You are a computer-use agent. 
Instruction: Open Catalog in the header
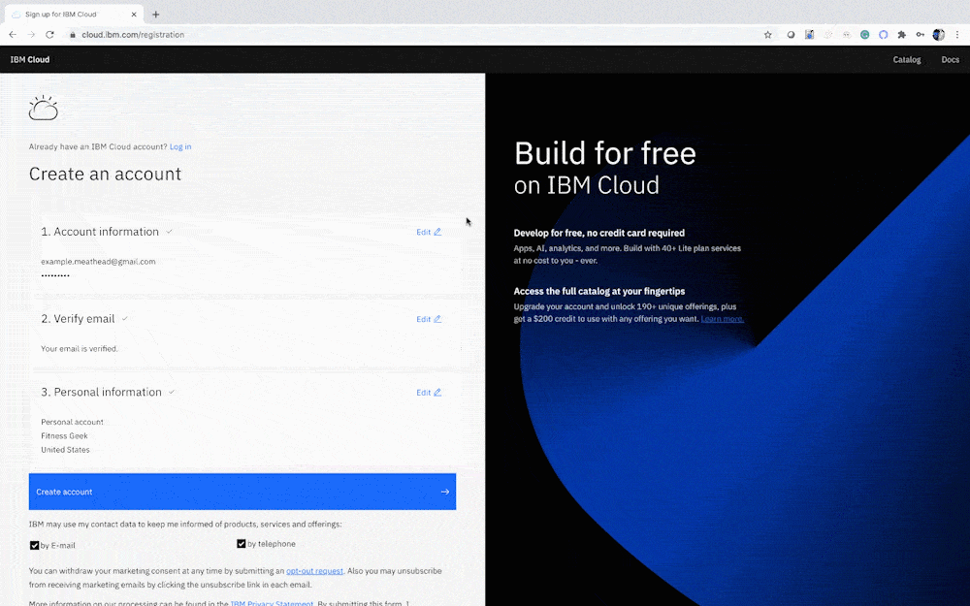[x=907, y=60]
